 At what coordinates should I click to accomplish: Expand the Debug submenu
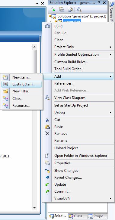click(110, 112)
